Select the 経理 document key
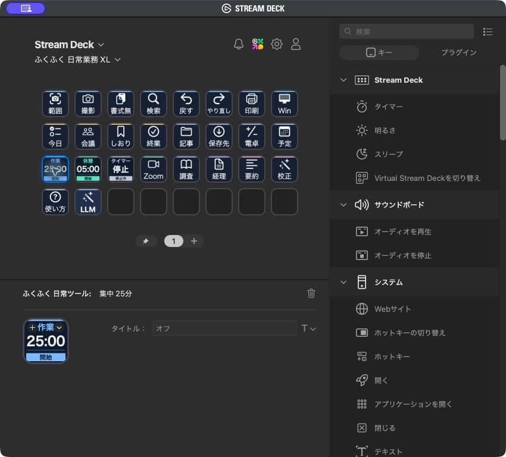Viewport: 506px width, 457px height. 219,169
